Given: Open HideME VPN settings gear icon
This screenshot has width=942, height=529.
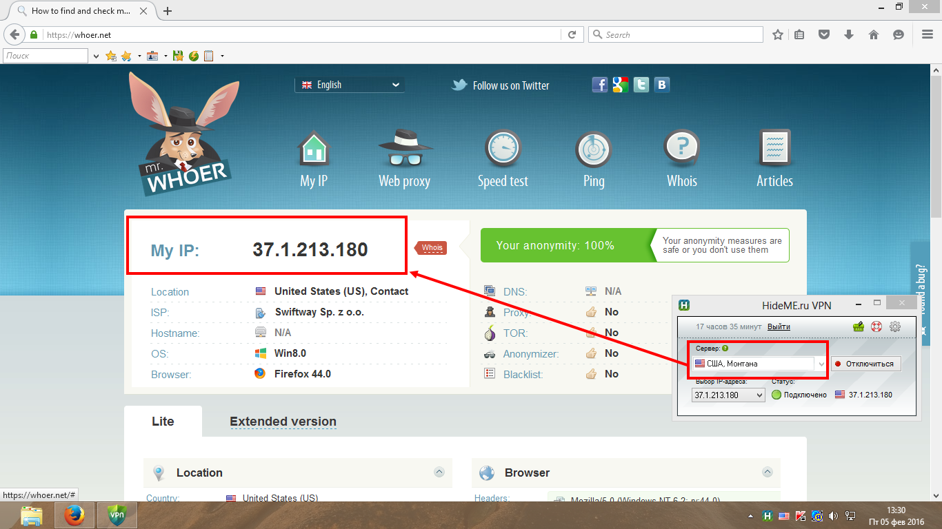Looking at the screenshot, I should [895, 326].
